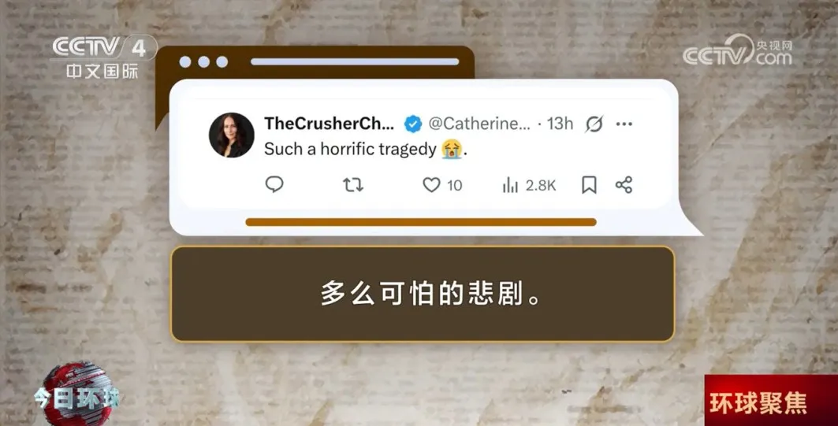Viewport: 838px width, 426px height.
Task: Click the blue verified badge
Action: coord(412,124)
